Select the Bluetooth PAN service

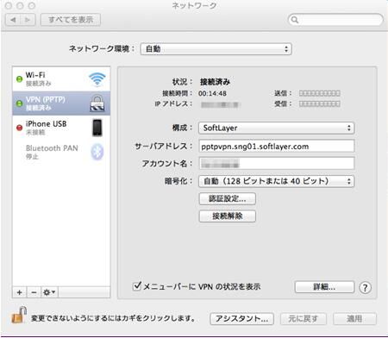pos(61,152)
